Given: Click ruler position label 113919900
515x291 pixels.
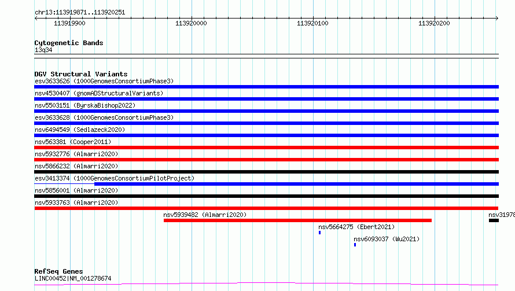Looking at the screenshot, I should pyautogui.click(x=69, y=23).
